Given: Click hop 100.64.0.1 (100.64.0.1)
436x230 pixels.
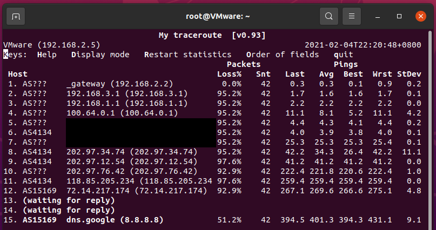Looking at the screenshot, I should [x=122, y=113].
